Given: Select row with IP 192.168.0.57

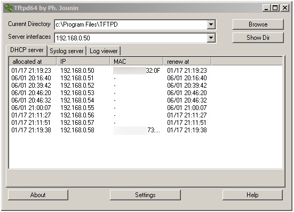Looking at the screenshot, I should pyautogui.click(x=145, y=123).
